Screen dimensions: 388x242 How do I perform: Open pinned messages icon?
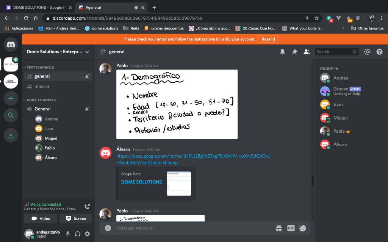click(294, 52)
